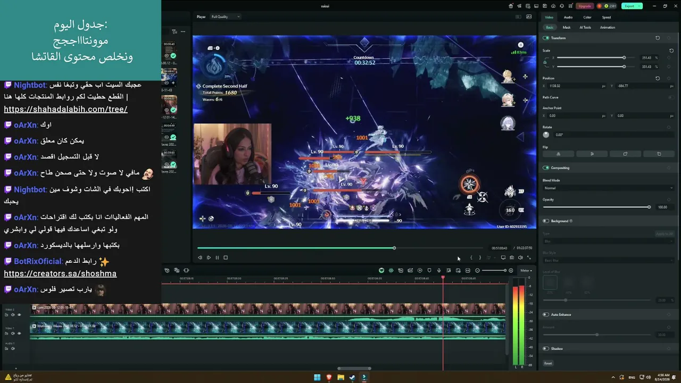Click the render preview play-circle icon

pyautogui.click(x=420, y=270)
